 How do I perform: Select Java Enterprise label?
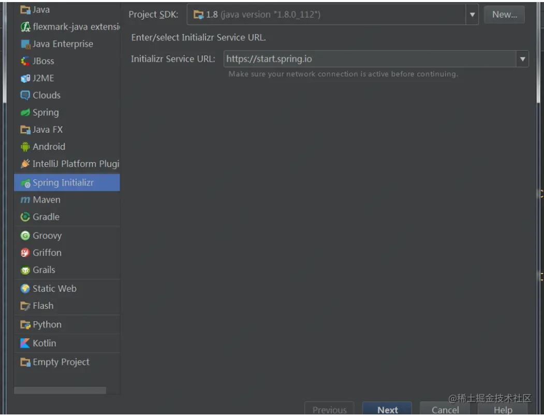[x=63, y=44]
